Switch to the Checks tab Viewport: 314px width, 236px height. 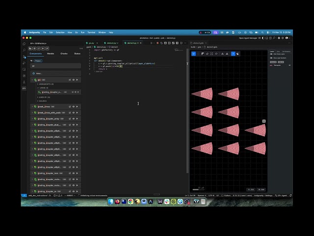click(x=64, y=54)
